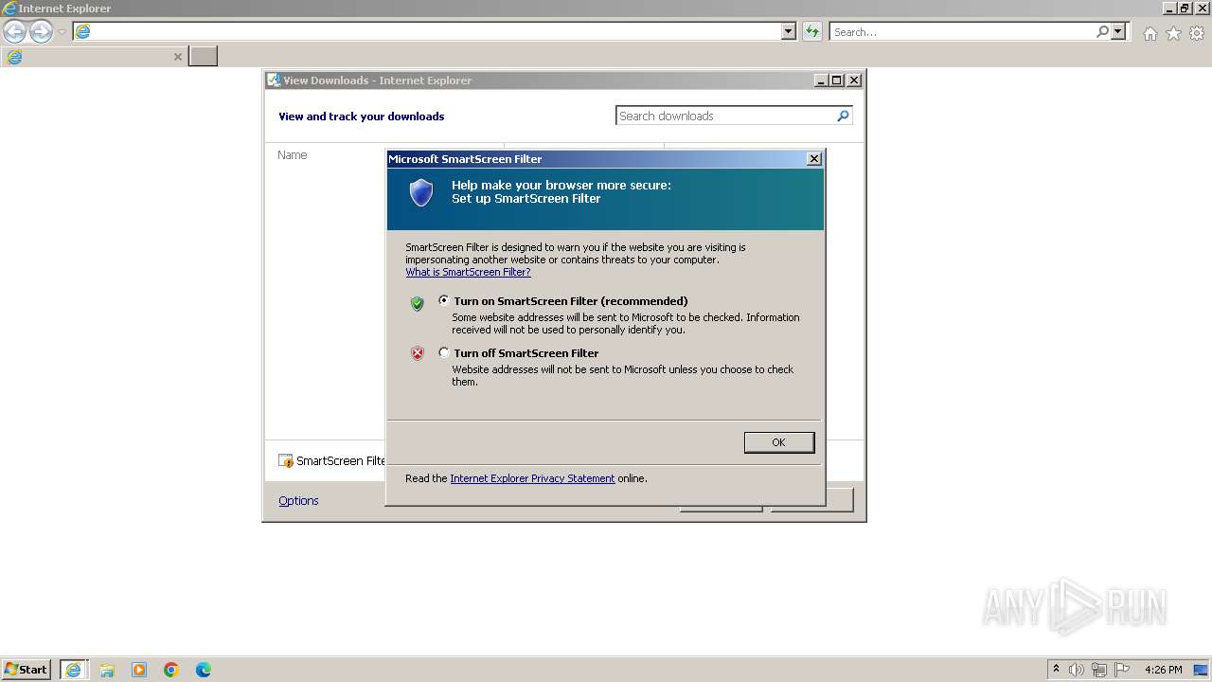Close the Microsoft SmartScreen Filter dialog

[813, 159]
